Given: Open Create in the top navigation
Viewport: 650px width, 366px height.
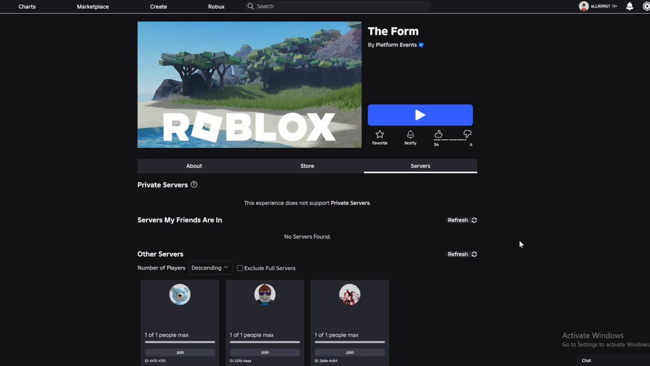Looking at the screenshot, I should (158, 7).
